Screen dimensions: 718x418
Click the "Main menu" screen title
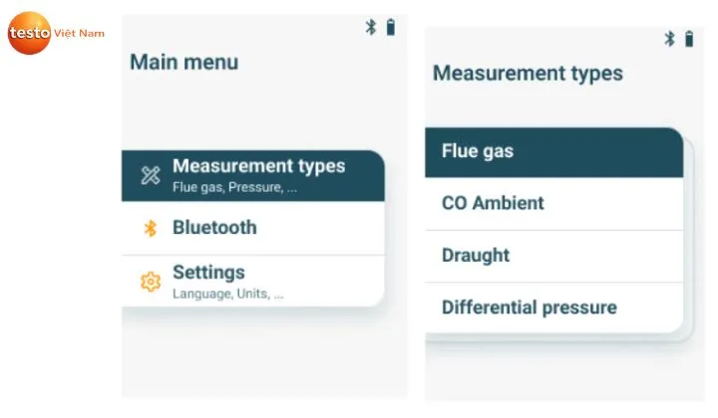[184, 63]
